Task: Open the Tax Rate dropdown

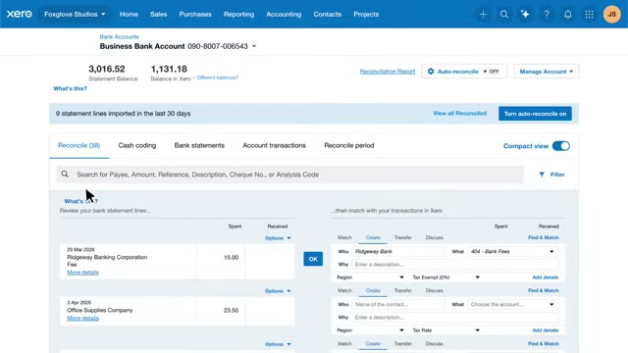Action: (x=445, y=330)
